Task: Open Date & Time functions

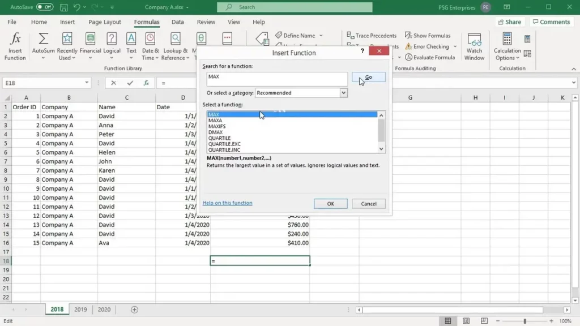Action: 150,46
